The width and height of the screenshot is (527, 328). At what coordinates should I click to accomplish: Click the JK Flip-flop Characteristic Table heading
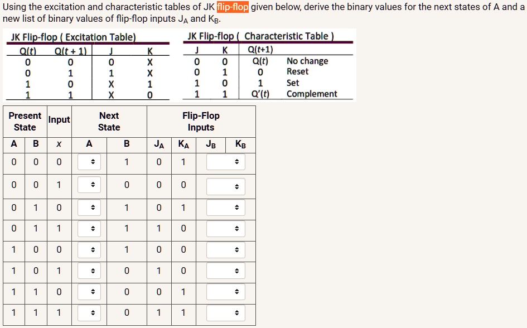[x=261, y=36]
